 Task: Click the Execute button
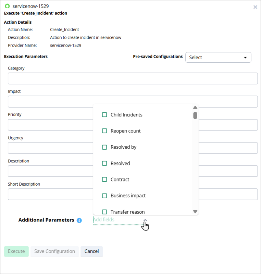click(x=16, y=251)
